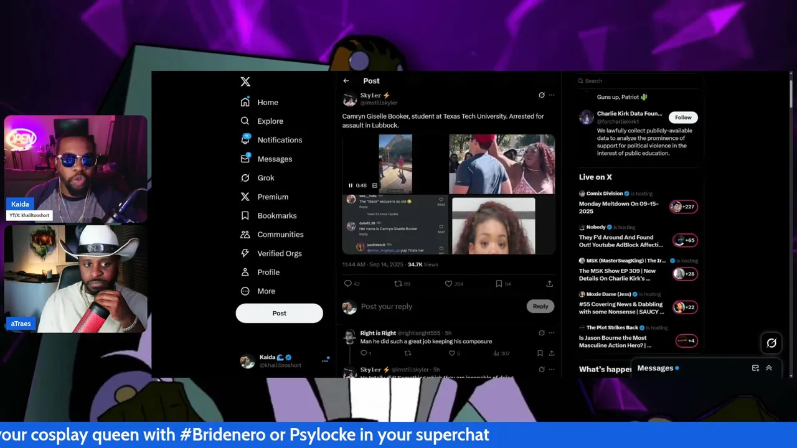This screenshot has height=448, width=797.
Task: Like the Right is Right comment
Action: tap(452, 353)
